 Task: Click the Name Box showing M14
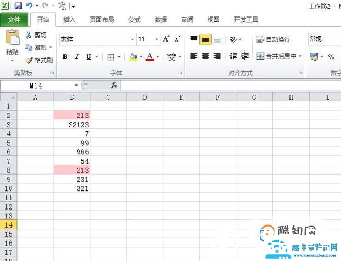point(36,85)
